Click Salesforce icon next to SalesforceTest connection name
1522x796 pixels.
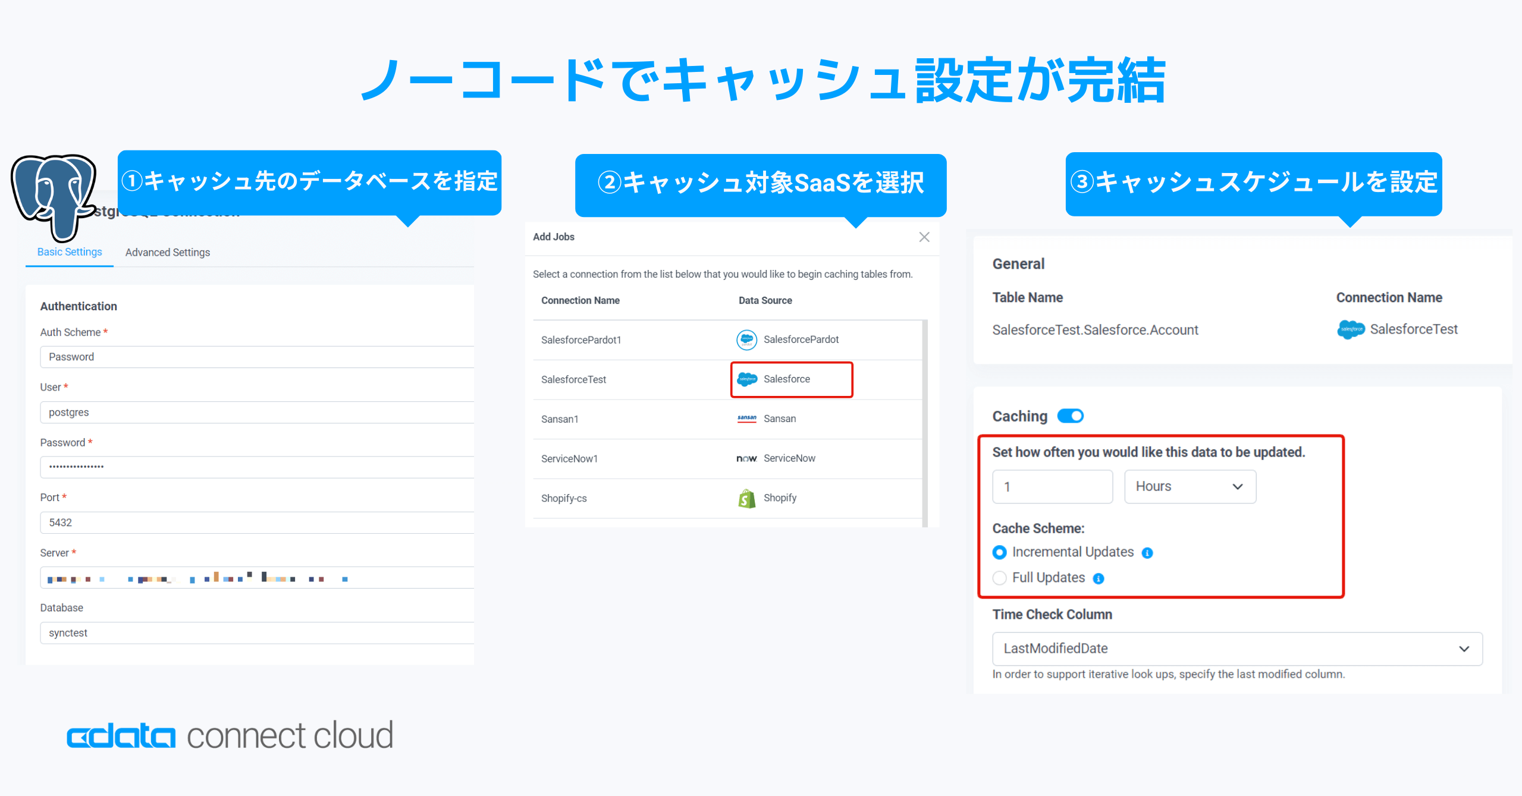[1350, 329]
